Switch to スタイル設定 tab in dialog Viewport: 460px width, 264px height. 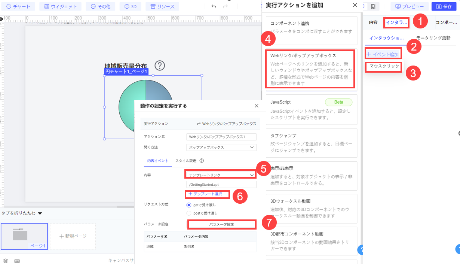click(x=186, y=161)
